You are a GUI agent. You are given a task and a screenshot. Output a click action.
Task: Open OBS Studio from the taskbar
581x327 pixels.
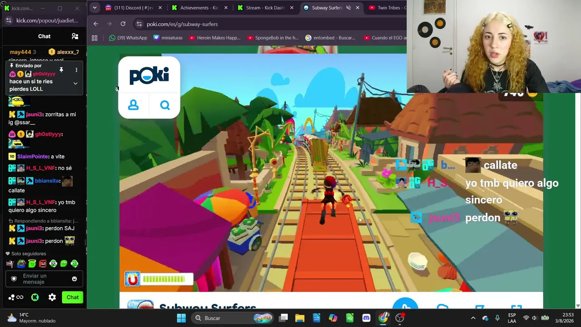point(400,318)
